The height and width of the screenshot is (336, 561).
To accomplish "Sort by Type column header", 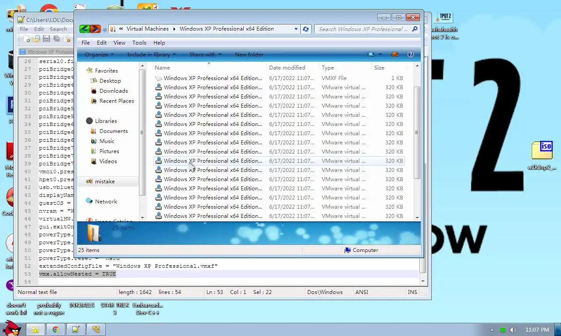I will point(345,68).
